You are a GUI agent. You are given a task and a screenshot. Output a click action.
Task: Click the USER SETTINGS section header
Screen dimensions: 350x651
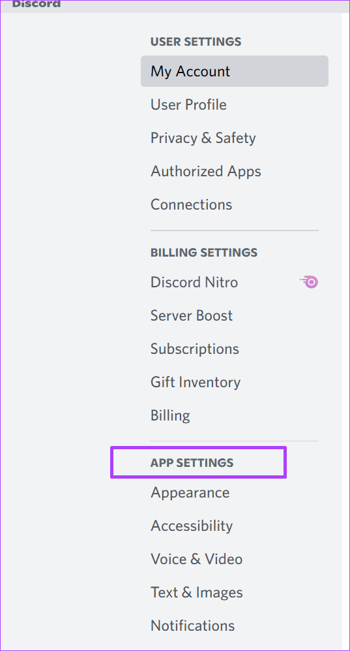pyautogui.click(x=196, y=42)
